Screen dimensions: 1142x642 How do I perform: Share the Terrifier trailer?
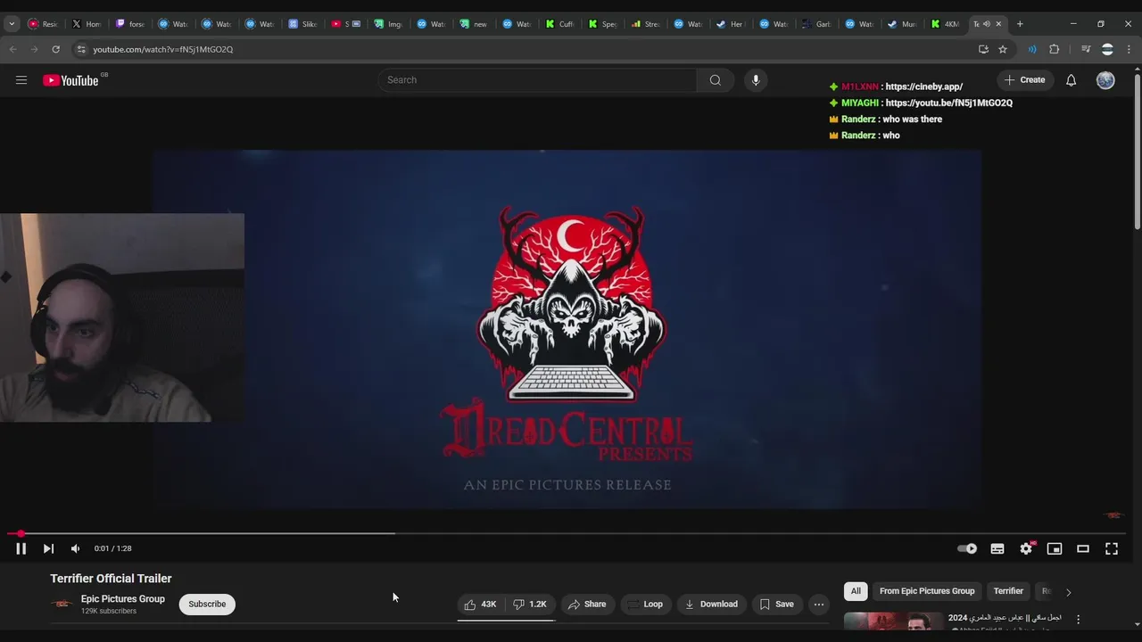click(x=587, y=604)
